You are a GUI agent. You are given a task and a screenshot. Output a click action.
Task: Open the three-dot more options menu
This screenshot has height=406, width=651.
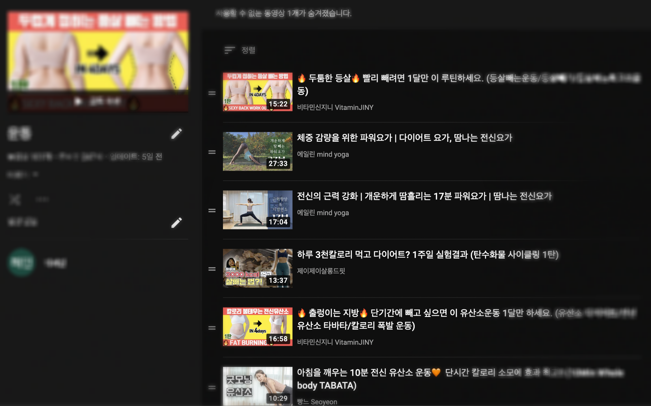[x=42, y=199]
